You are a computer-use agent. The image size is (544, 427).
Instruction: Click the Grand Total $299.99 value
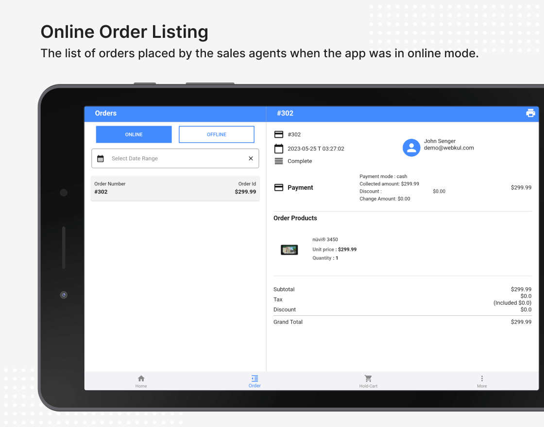(x=521, y=322)
